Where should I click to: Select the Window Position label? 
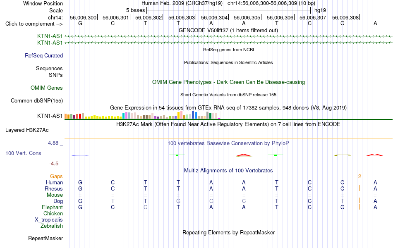[x=43, y=3]
